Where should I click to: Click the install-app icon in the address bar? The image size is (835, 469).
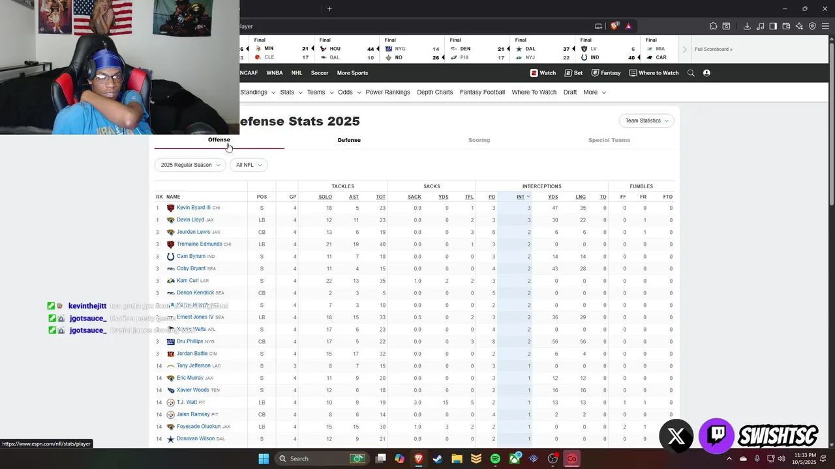coord(598,26)
